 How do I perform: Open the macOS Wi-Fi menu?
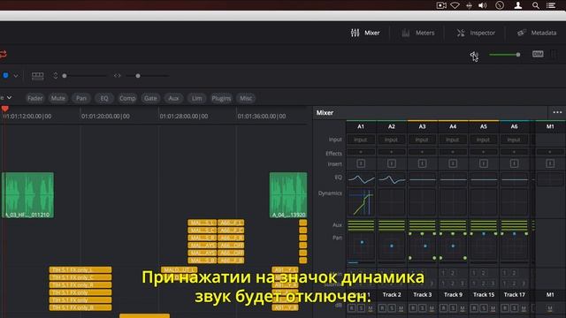[455, 5]
